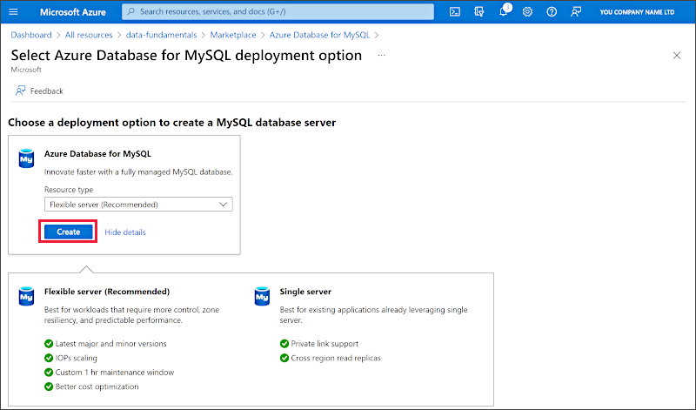Click the green check beside Better cost optimization
Viewport: 696px width, 410px height.
point(49,386)
